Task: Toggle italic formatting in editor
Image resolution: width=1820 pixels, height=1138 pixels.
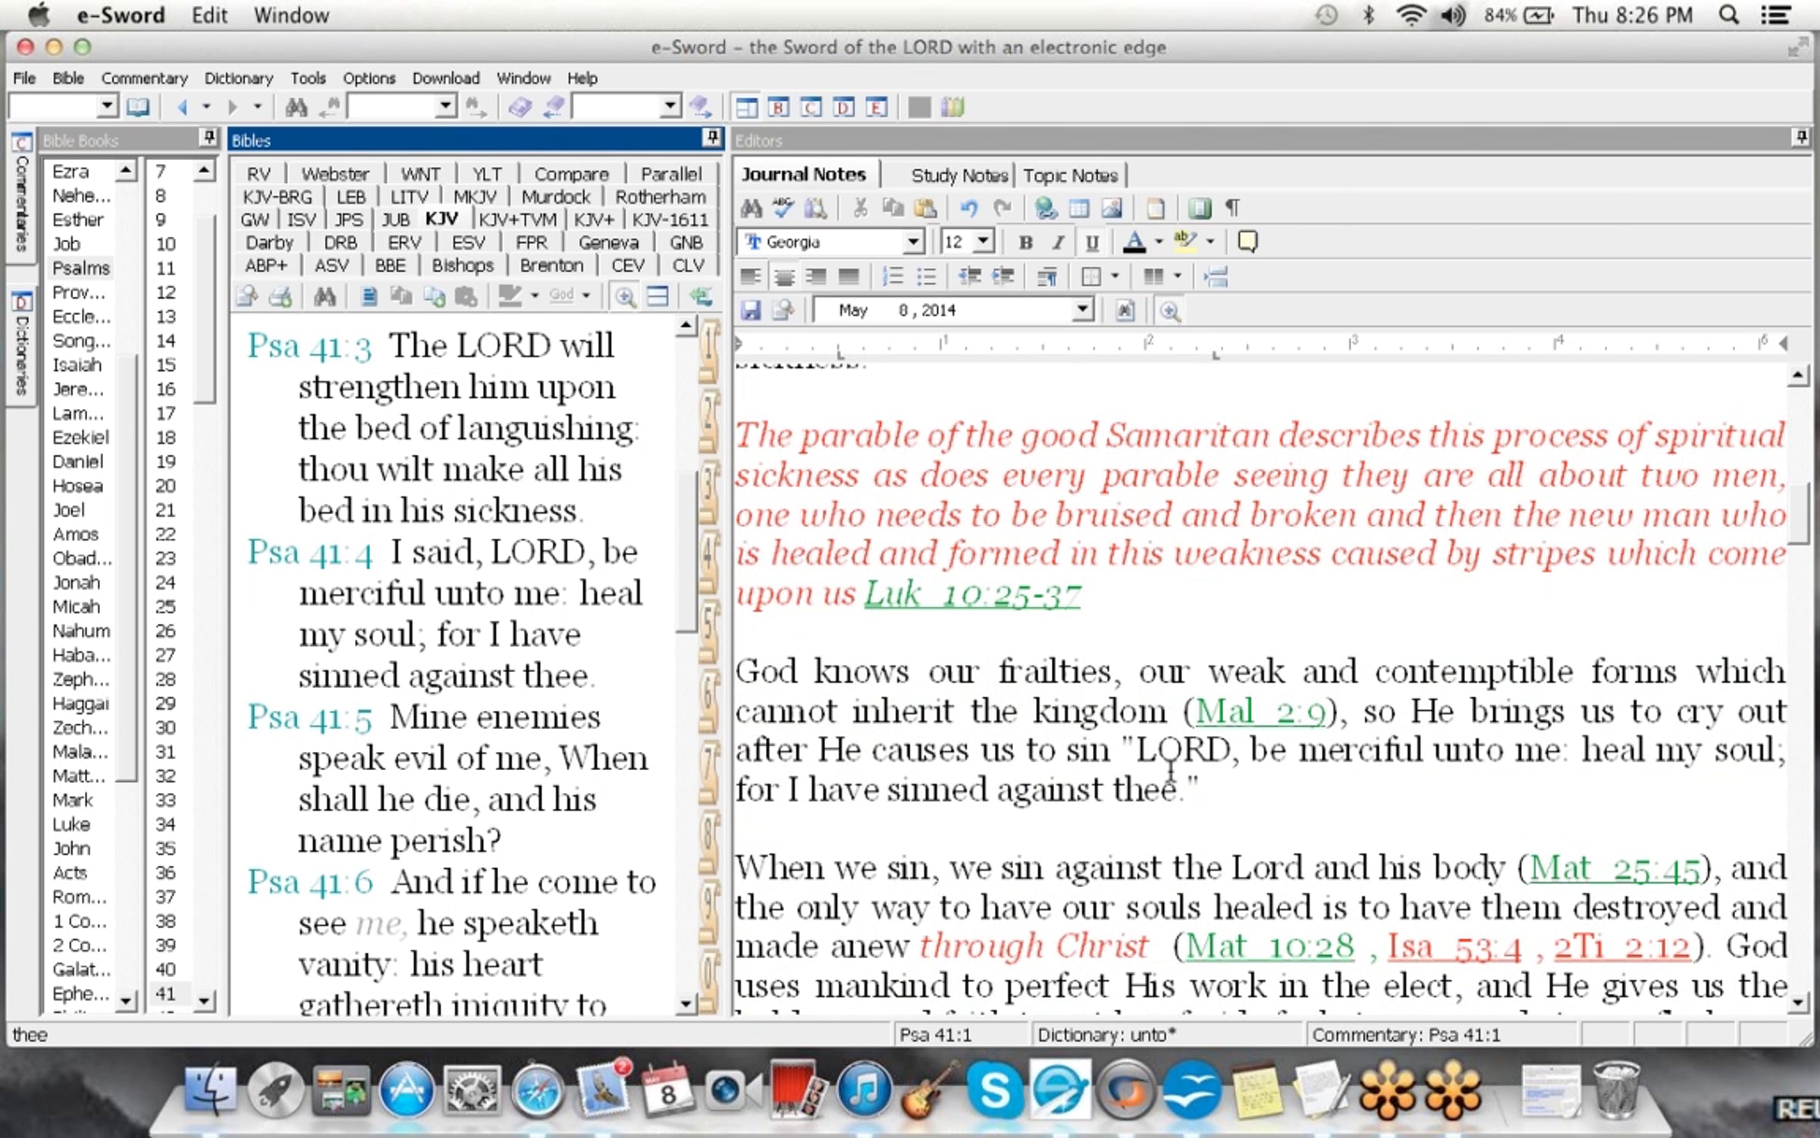Action: pos(1058,242)
